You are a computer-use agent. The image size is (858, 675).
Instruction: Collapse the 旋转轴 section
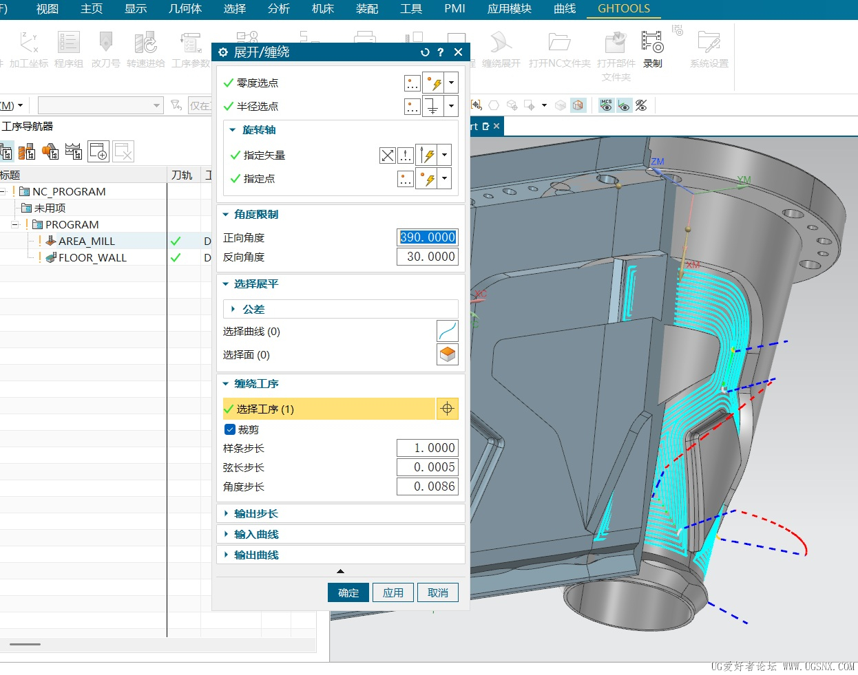pos(258,130)
